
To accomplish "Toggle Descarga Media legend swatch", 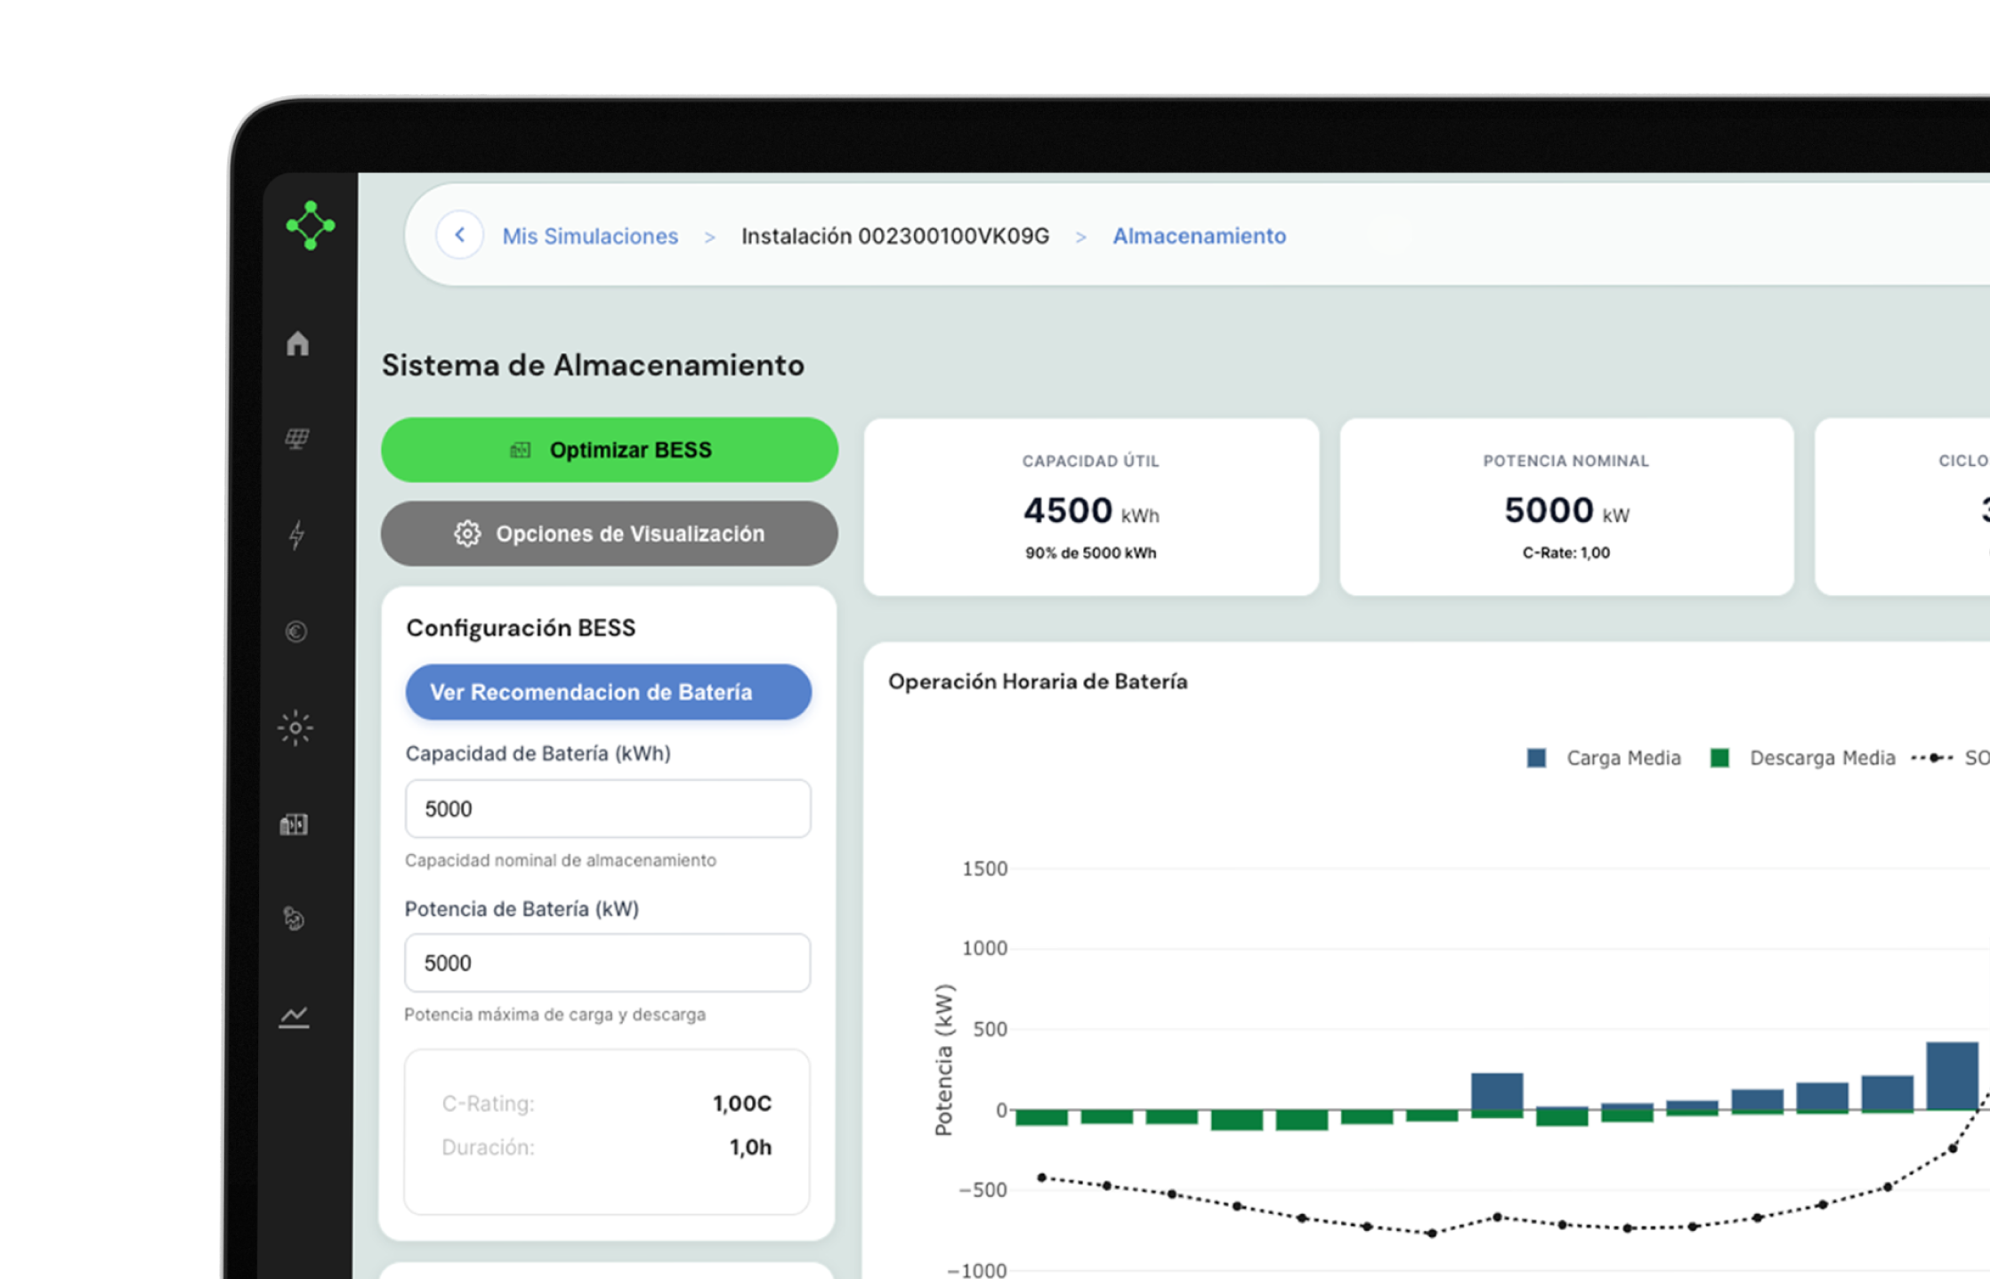I will tap(1719, 758).
